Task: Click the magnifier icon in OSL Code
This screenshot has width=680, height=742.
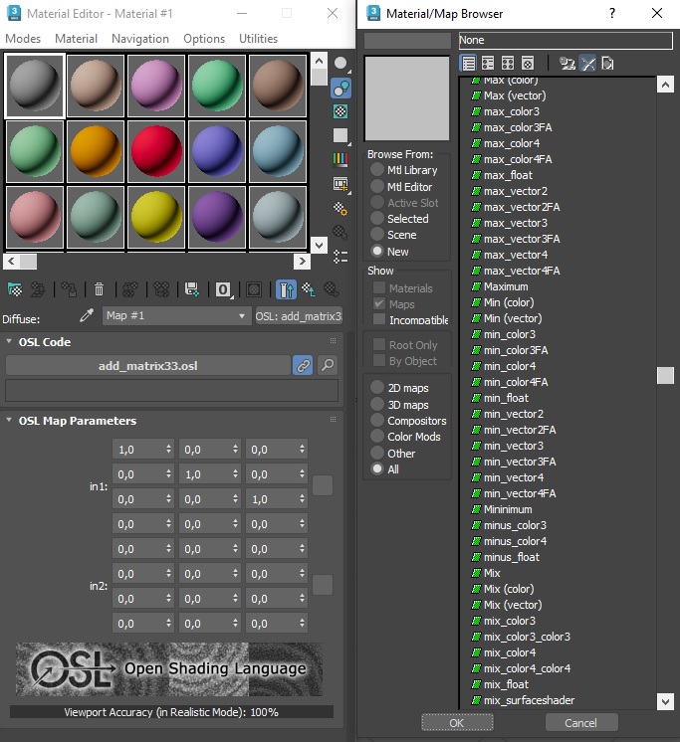Action: tap(328, 365)
